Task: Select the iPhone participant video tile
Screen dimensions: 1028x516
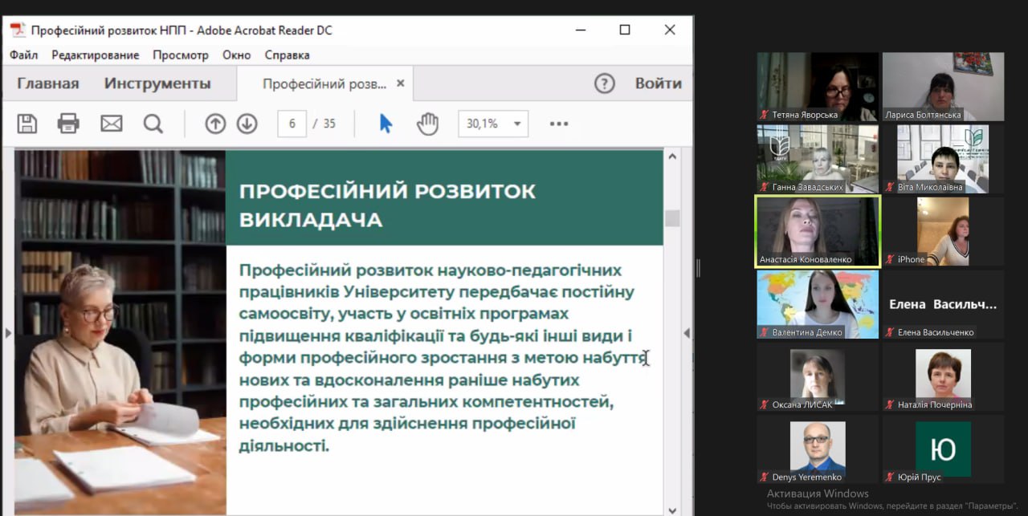Action: [943, 231]
